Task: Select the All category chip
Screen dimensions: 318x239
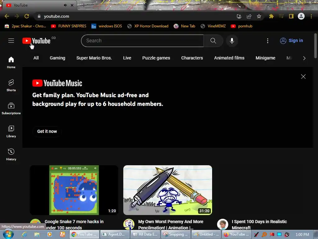Action: (x=36, y=58)
